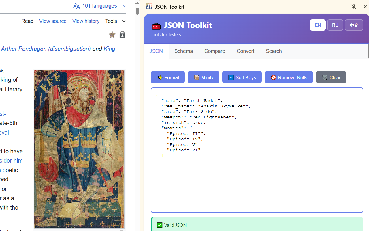This screenshot has width=369, height=231.
Task: Click the red toolbox icon in header
Action: tap(156, 26)
